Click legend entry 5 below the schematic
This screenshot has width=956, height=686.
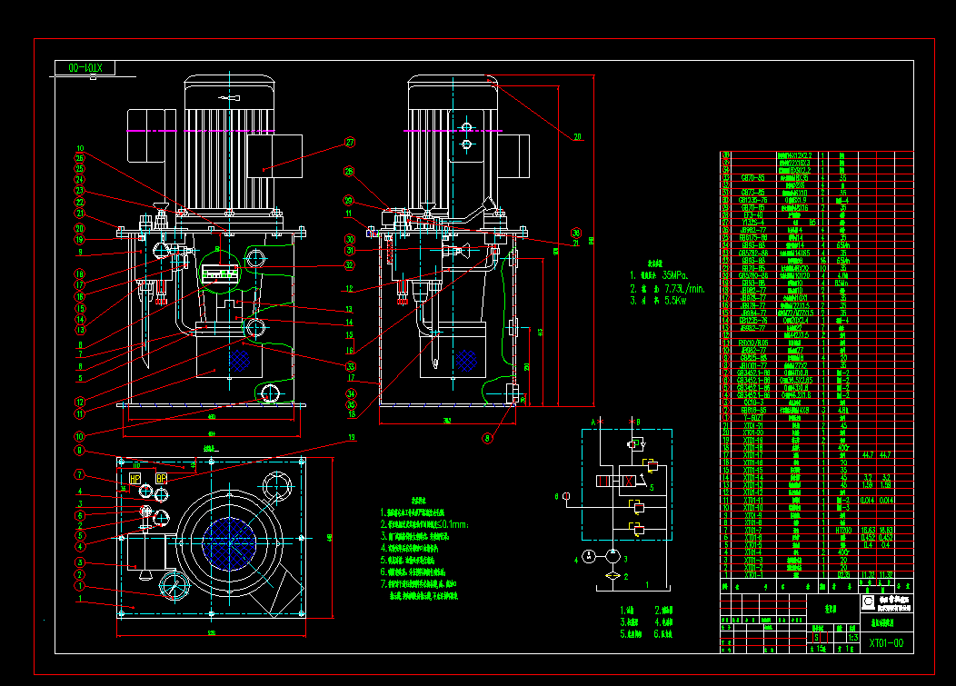(x=631, y=633)
